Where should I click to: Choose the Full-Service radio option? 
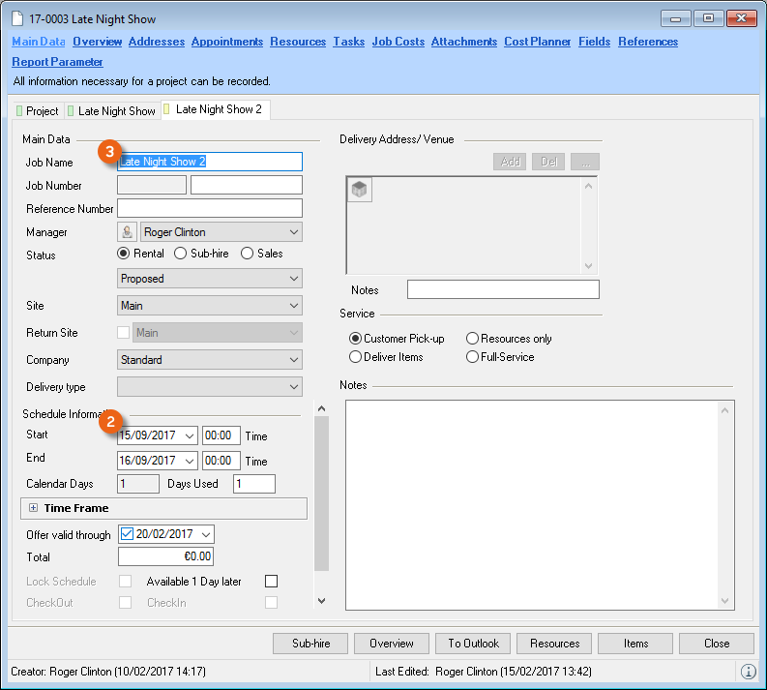click(472, 357)
